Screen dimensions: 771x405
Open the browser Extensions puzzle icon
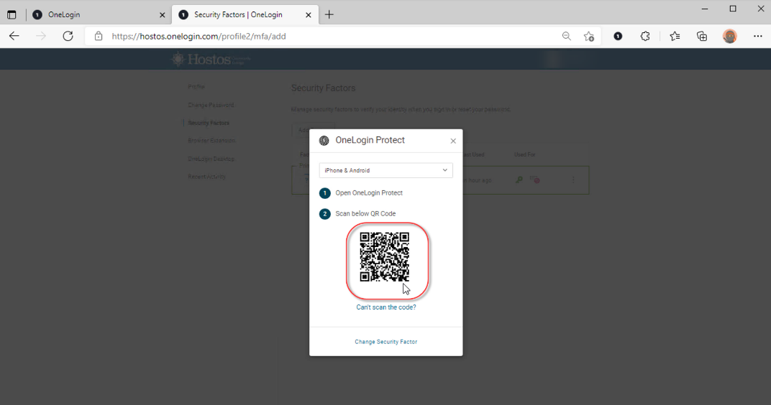[x=645, y=36]
